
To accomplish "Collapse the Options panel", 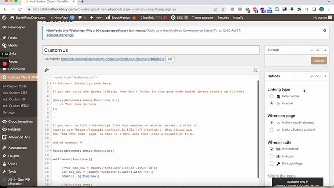I will point(325,76).
